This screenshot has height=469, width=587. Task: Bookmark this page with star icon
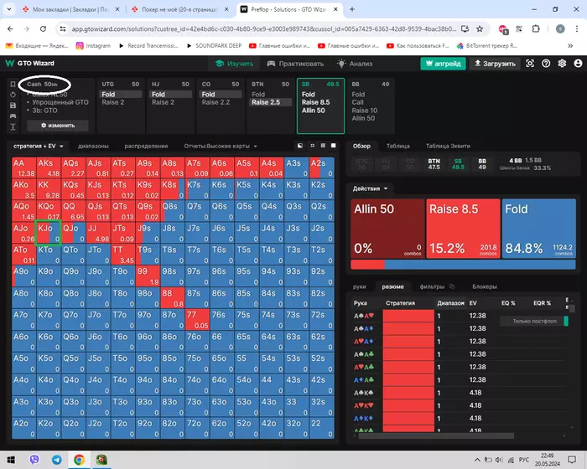480,28
